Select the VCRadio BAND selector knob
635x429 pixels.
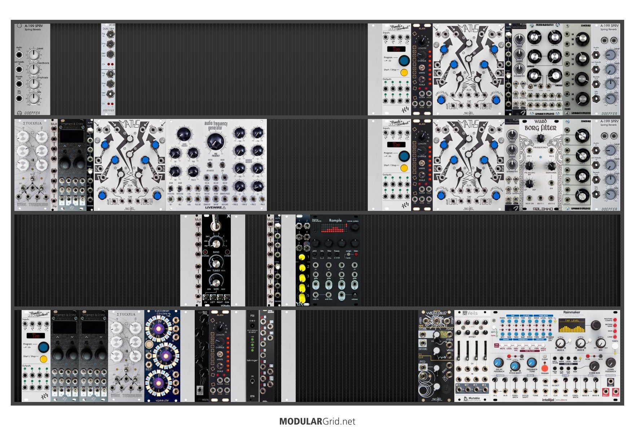216,244
